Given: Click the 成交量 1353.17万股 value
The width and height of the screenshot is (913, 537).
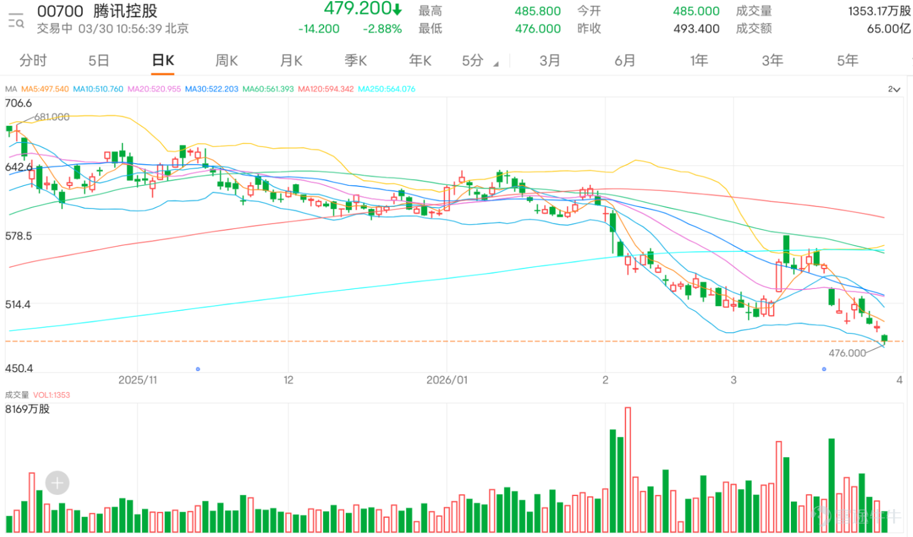Looking at the screenshot, I should 879,11.
